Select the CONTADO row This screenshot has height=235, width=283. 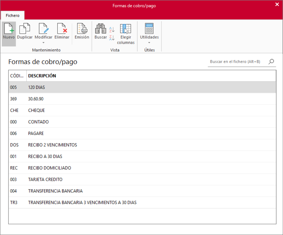(x=142, y=122)
